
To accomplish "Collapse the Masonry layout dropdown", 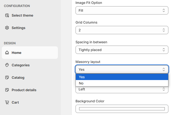I will [x=122, y=69].
